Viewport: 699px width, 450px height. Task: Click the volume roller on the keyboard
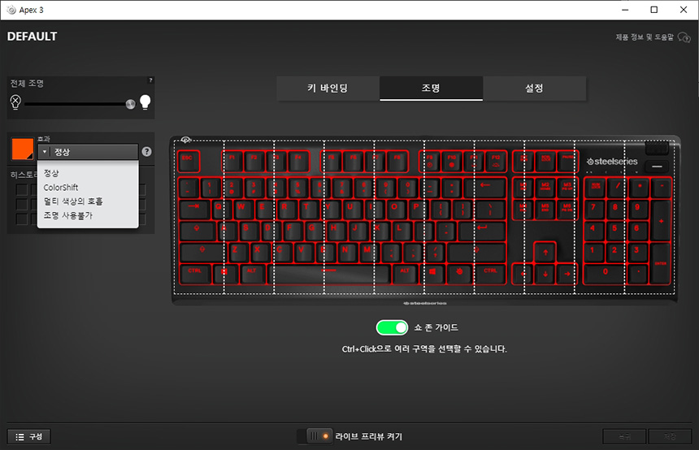click(x=657, y=147)
